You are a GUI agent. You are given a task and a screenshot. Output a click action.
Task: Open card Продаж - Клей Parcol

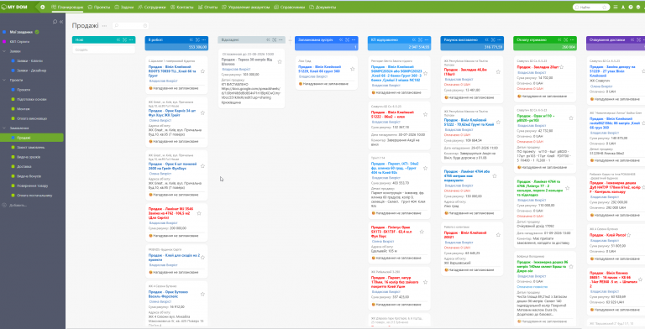(x=607, y=235)
